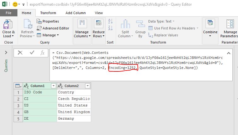Switch to the View tab
This screenshot has width=238, height=135.
point(99,13)
